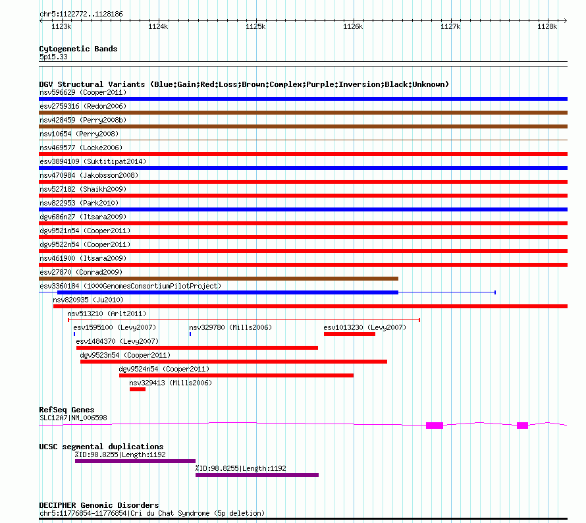
Task: Click the first purple segmental duplication bar
Action: [135, 461]
